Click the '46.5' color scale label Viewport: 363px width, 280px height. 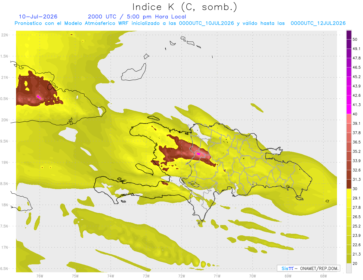pos(357,67)
